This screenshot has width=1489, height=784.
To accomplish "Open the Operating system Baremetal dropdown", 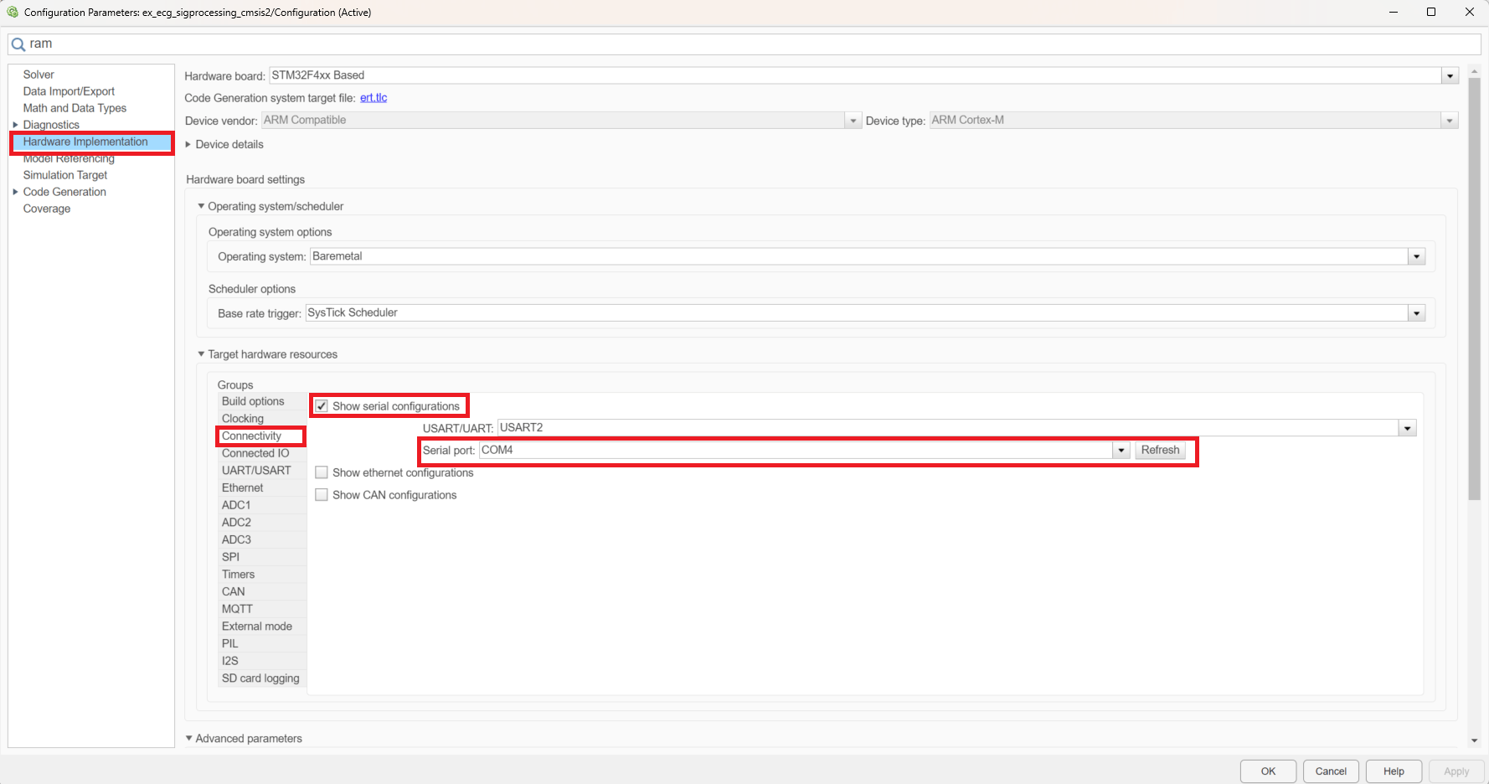I will pos(1416,257).
